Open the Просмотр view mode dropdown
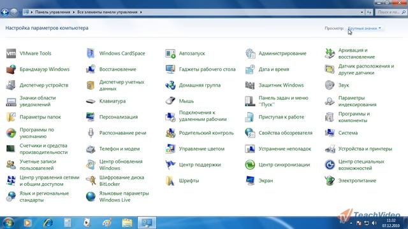This screenshot has width=408, height=229. tap(365, 28)
